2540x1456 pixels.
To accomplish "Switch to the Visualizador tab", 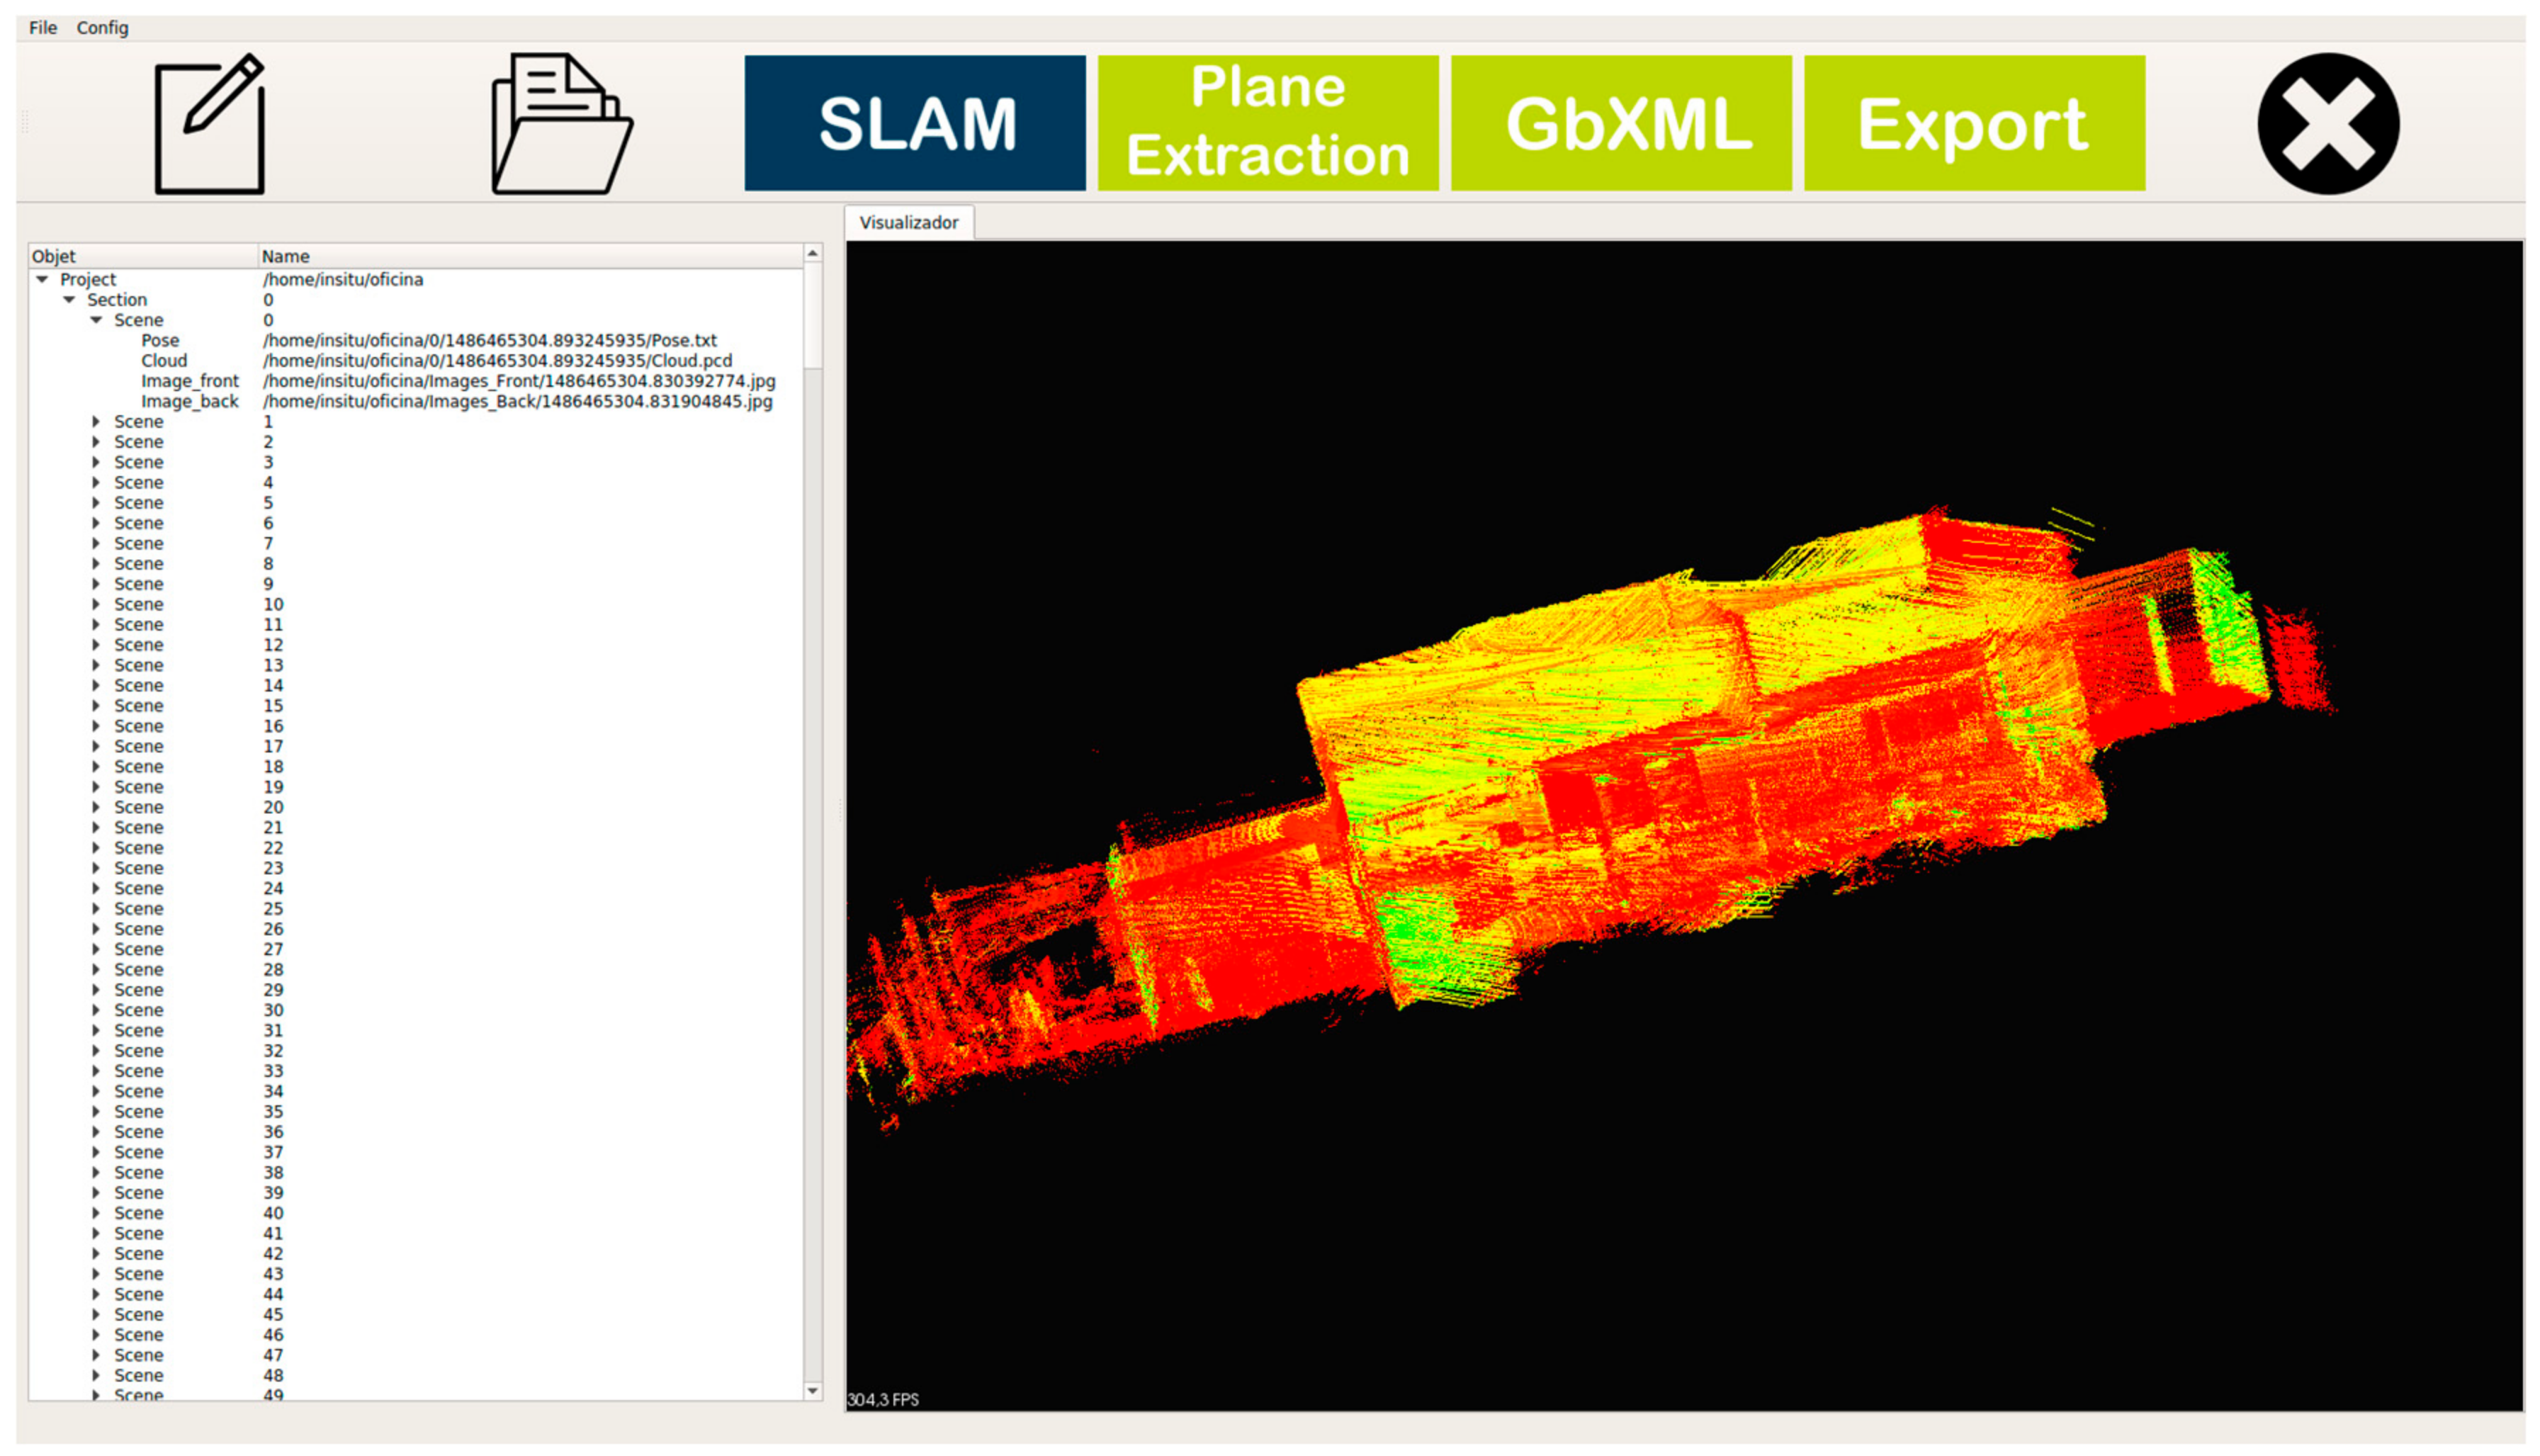I will pos(908,223).
